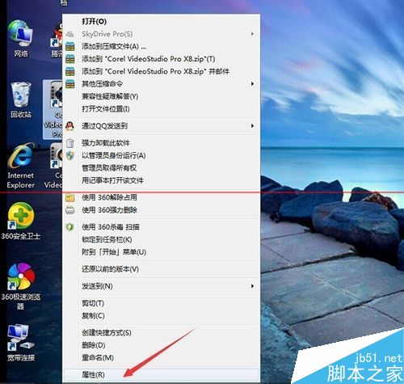Click the archive icon beside 其他压缩命令
Image resolution: width=404 pixels, height=384 pixels.
tap(70, 84)
